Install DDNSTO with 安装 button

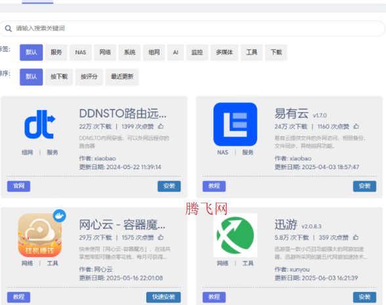[169, 186]
